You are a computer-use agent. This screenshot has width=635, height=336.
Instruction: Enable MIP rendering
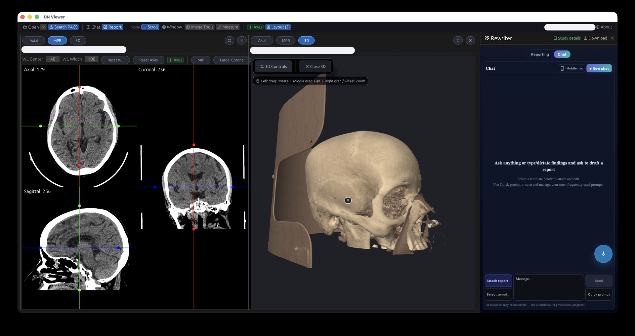201,60
